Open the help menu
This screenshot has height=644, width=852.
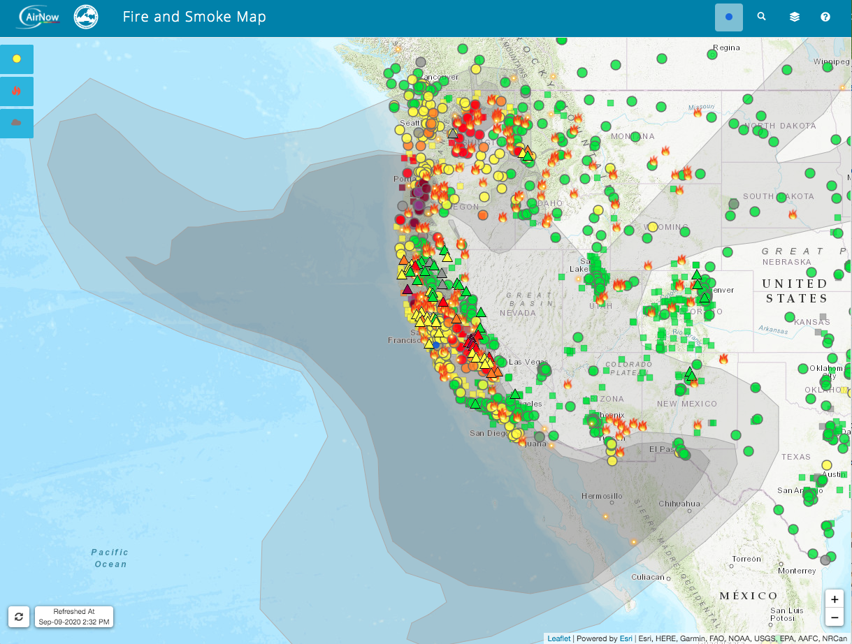825,17
